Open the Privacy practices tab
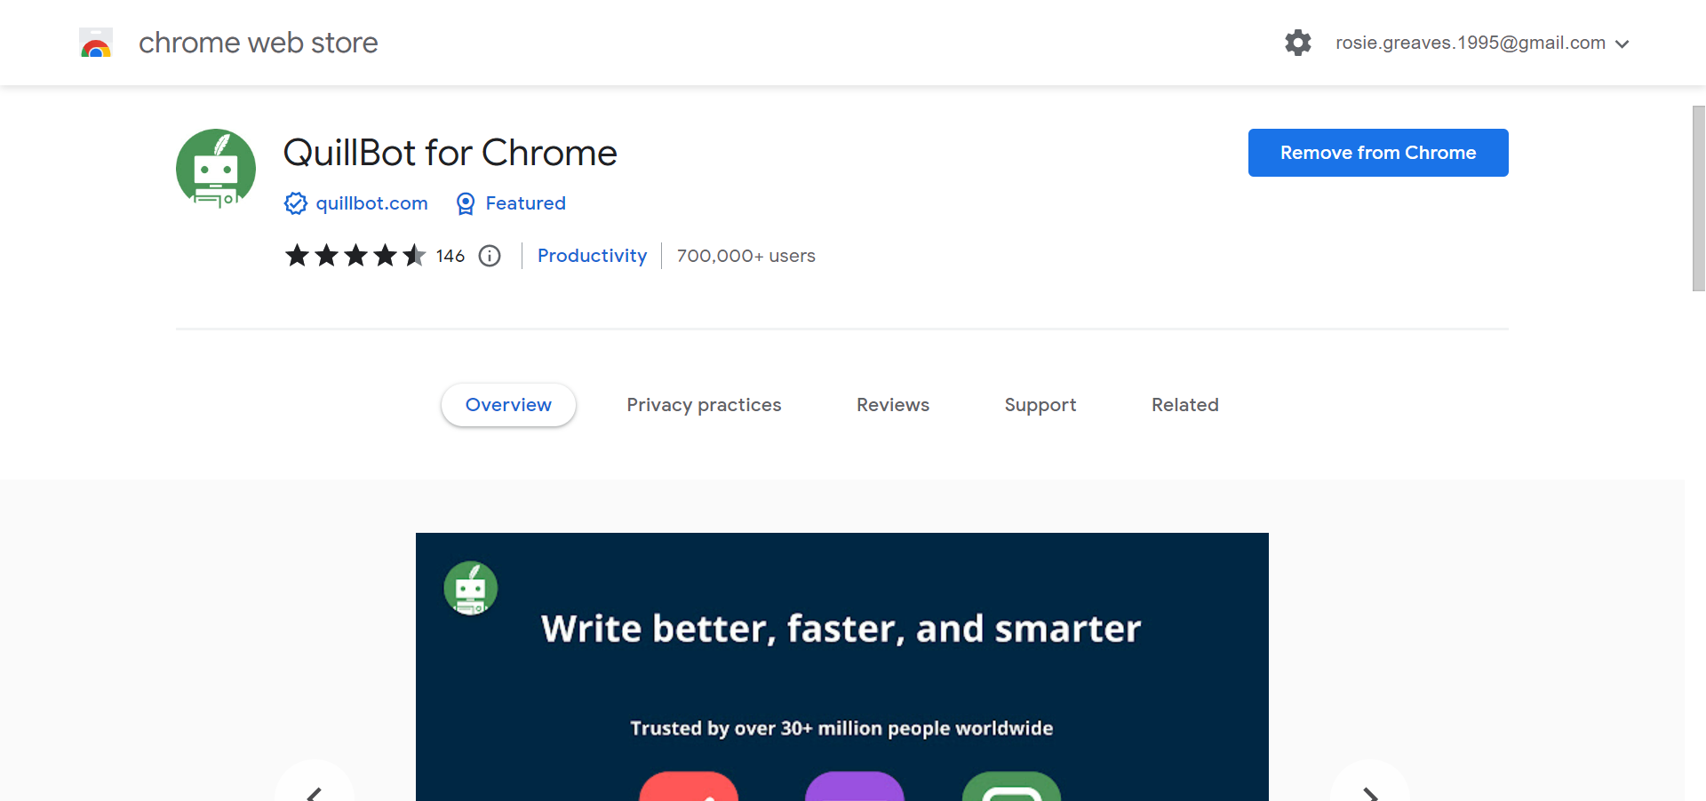 [704, 405]
